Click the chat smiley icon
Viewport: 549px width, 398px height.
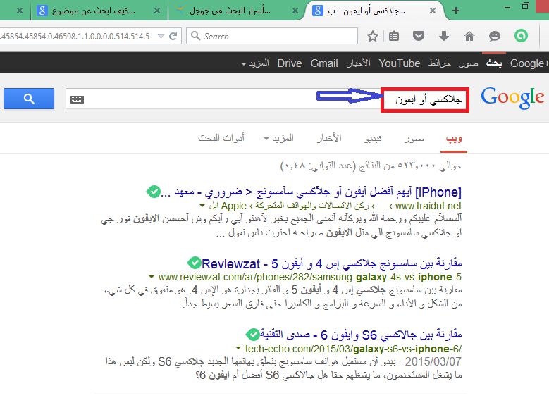pyautogui.click(x=494, y=36)
